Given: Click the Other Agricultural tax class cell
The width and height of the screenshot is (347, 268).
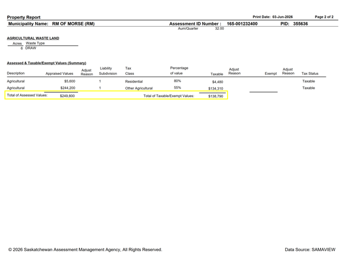Looking at the screenshot, I should point(139,88).
